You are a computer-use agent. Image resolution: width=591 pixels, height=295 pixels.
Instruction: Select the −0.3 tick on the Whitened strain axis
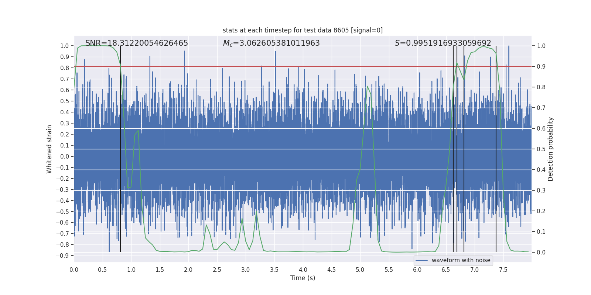[62, 190]
